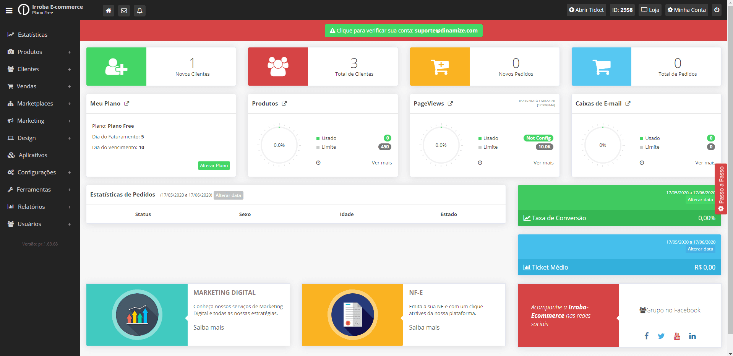Open Meu Plano external link icon
733x356 pixels.
[x=126, y=104]
